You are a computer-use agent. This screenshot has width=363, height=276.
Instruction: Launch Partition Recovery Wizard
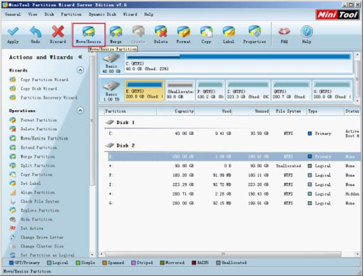tap(43, 97)
